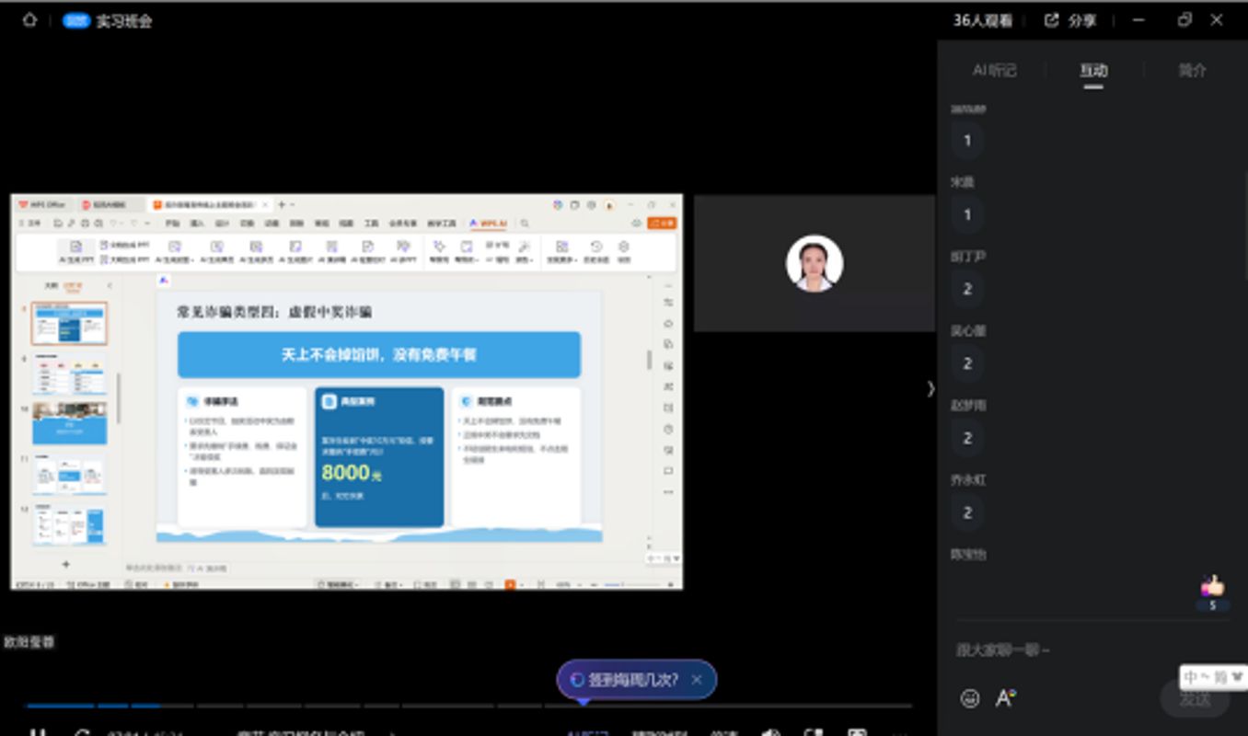Click the slide title 常见诈骗类型四
This screenshot has height=736, width=1248.
point(274,312)
